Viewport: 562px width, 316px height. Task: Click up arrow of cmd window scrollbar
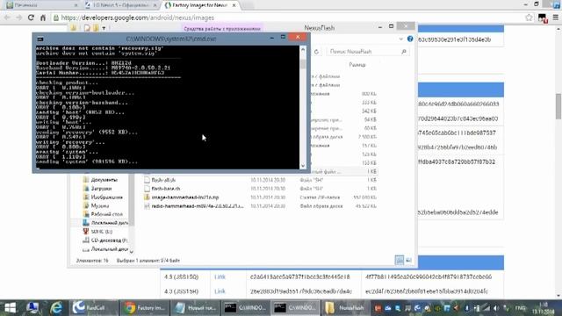tap(303, 49)
